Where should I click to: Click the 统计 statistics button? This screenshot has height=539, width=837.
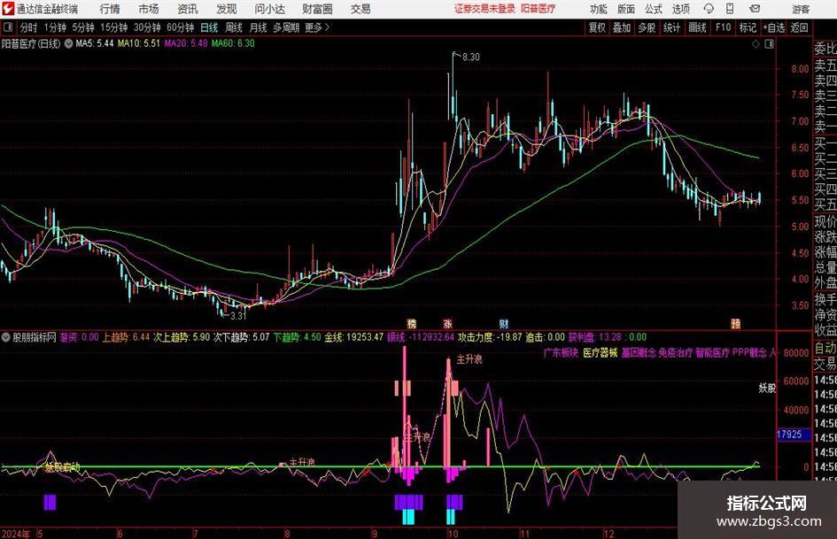[x=671, y=27]
